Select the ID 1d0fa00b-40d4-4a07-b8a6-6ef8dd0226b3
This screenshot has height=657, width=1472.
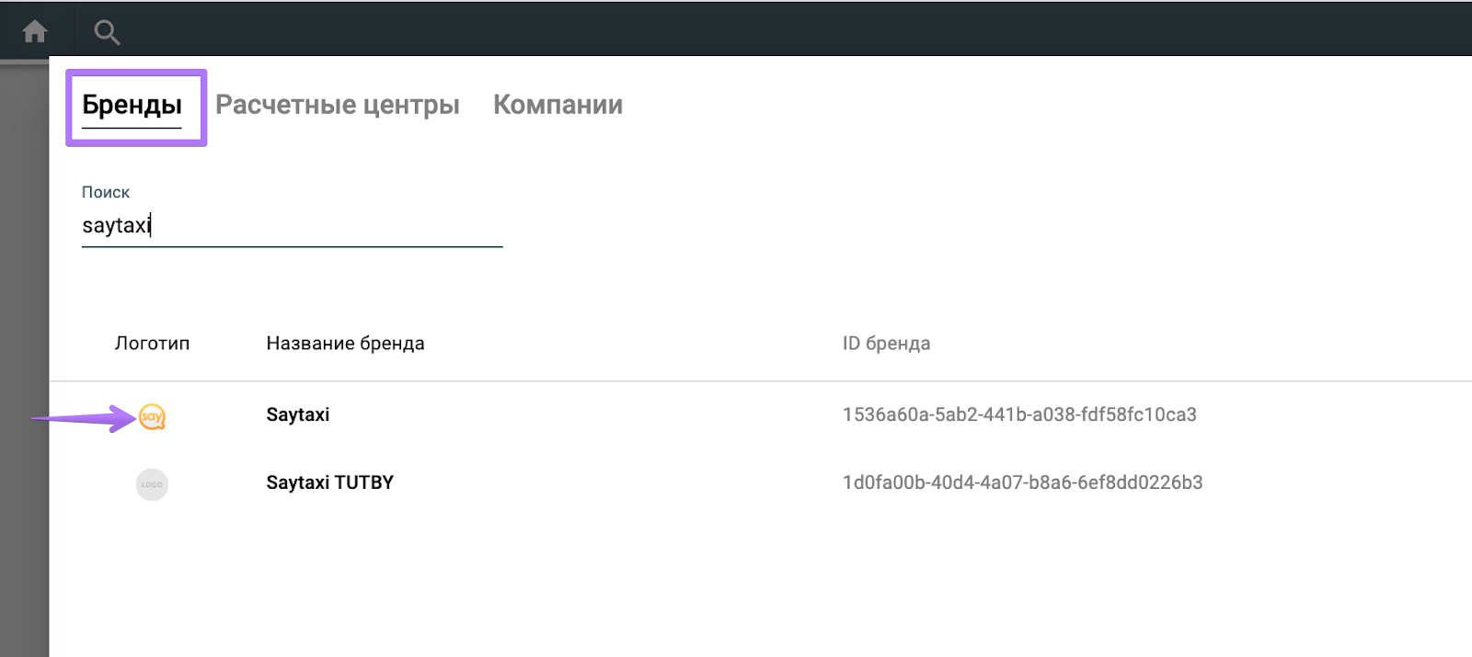point(1022,482)
